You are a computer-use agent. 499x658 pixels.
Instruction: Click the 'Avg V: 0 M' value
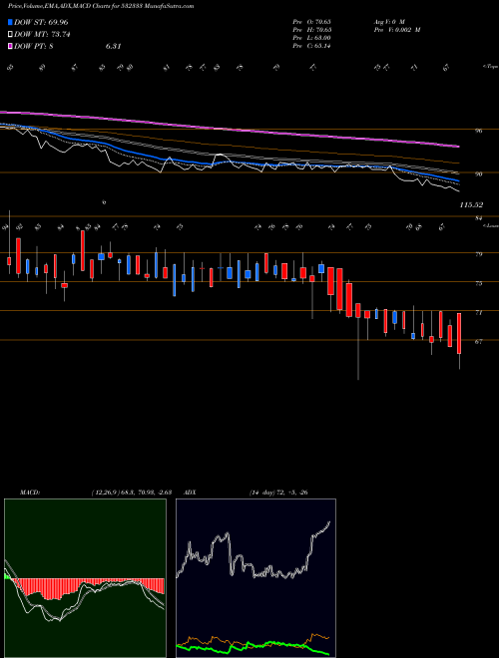point(389,21)
